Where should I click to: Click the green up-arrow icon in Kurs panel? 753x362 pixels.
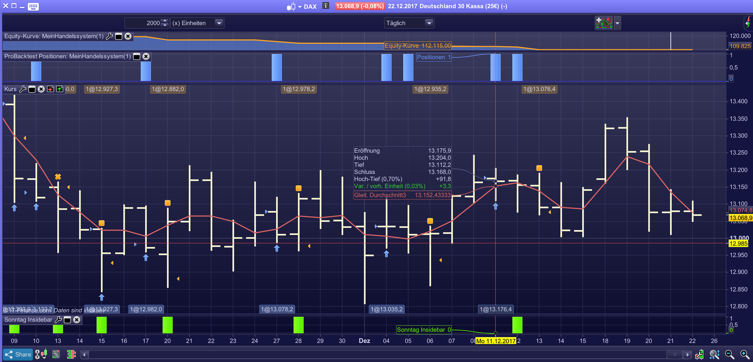click(60, 89)
